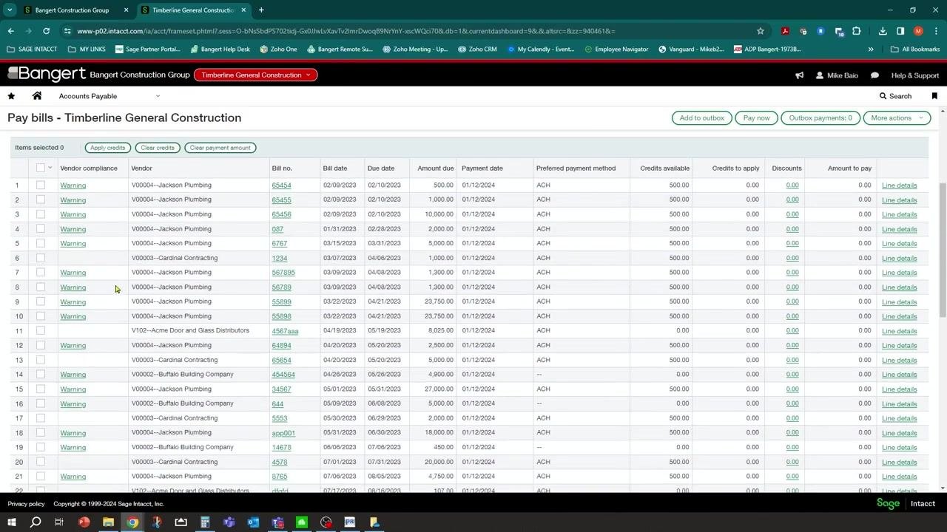Open the Sage Intacct home icon
Image resolution: width=947 pixels, height=532 pixels.
pyautogui.click(x=37, y=96)
